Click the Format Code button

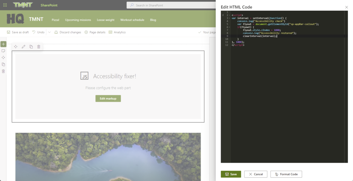coord(286,174)
